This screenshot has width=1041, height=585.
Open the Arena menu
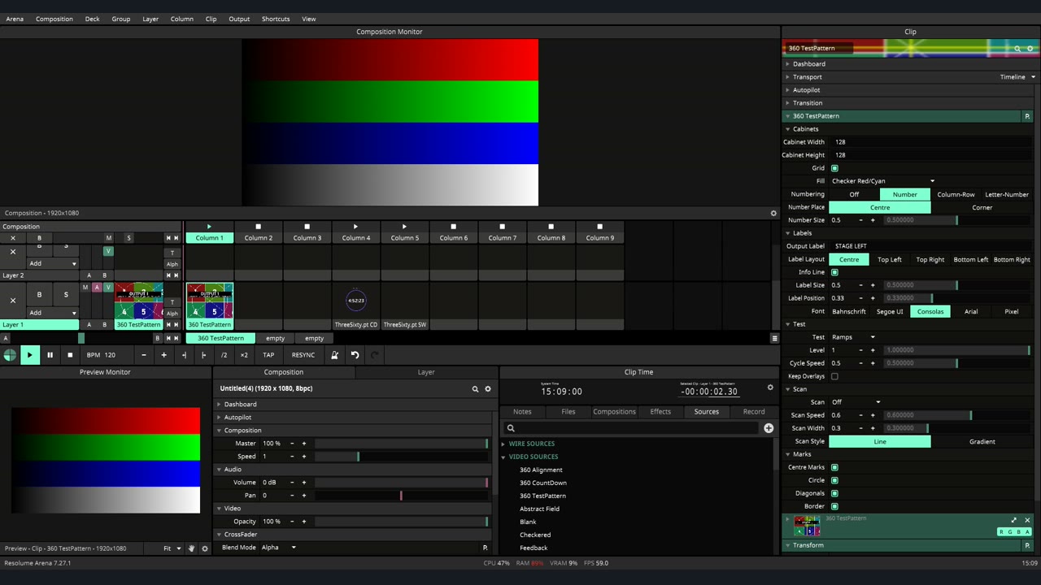tap(15, 19)
